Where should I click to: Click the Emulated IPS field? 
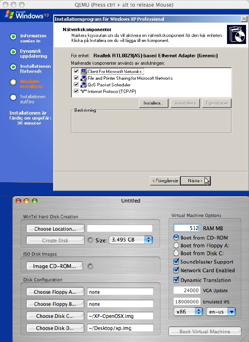187,302
